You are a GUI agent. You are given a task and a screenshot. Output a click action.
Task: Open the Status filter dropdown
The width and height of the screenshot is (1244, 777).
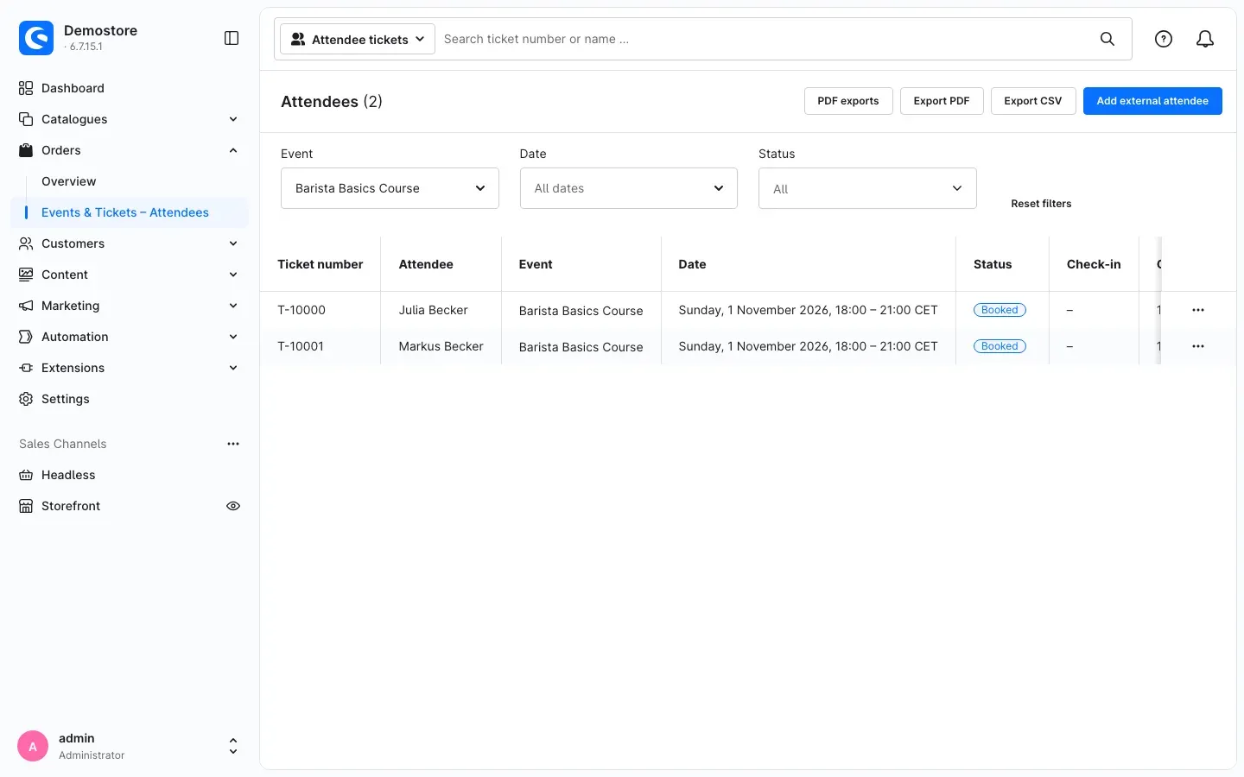[x=867, y=188]
